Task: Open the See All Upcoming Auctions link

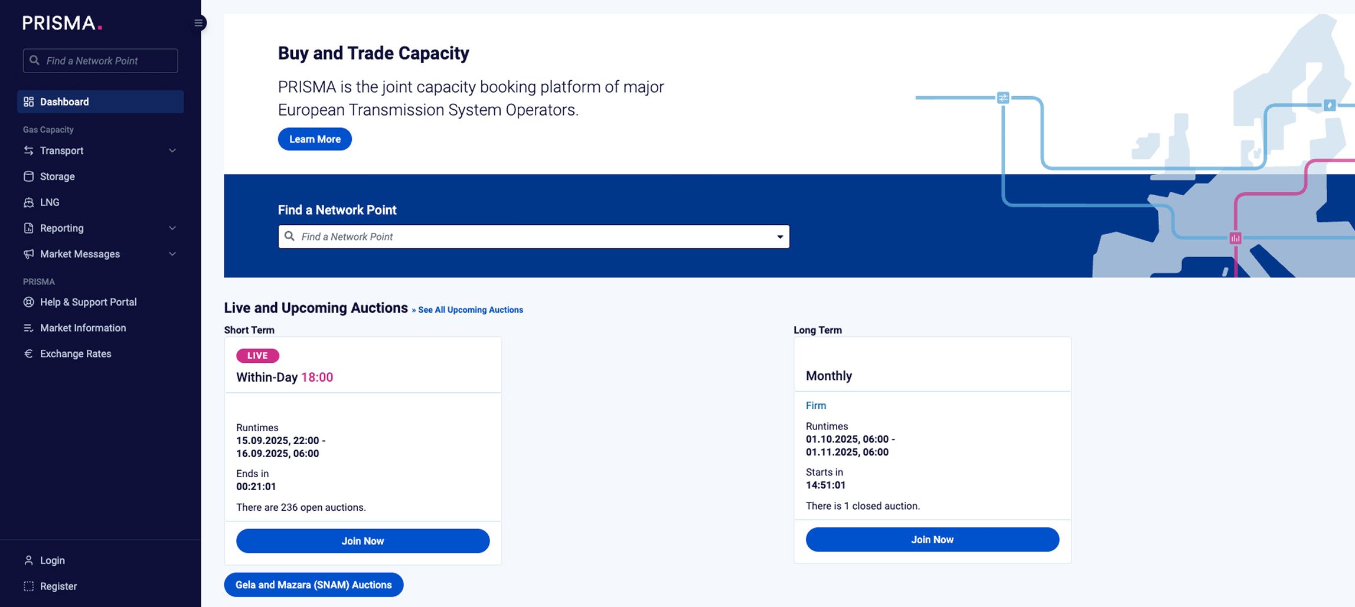Action: 470,310
